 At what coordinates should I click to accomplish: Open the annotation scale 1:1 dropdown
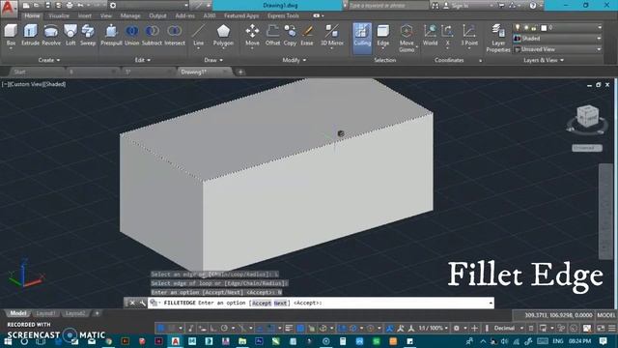[434, 329]
